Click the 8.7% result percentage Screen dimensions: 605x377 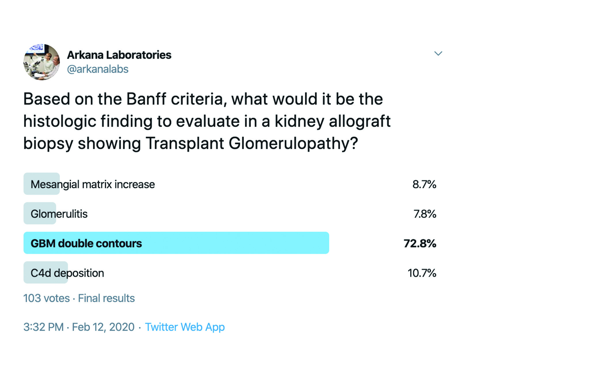coord(424,184)
